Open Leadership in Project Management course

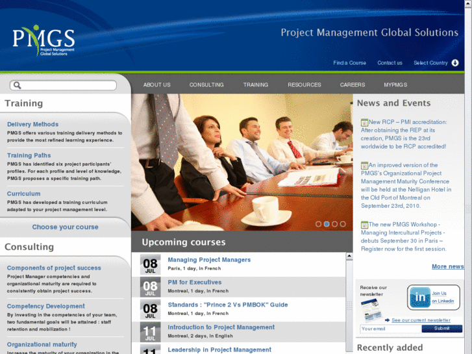point(219,349)
